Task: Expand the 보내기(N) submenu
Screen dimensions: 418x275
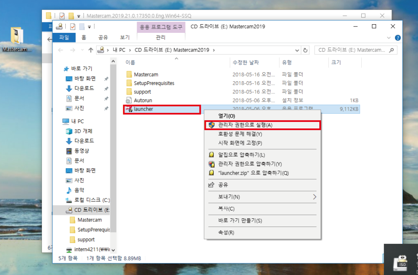Action: click(263, 197)
